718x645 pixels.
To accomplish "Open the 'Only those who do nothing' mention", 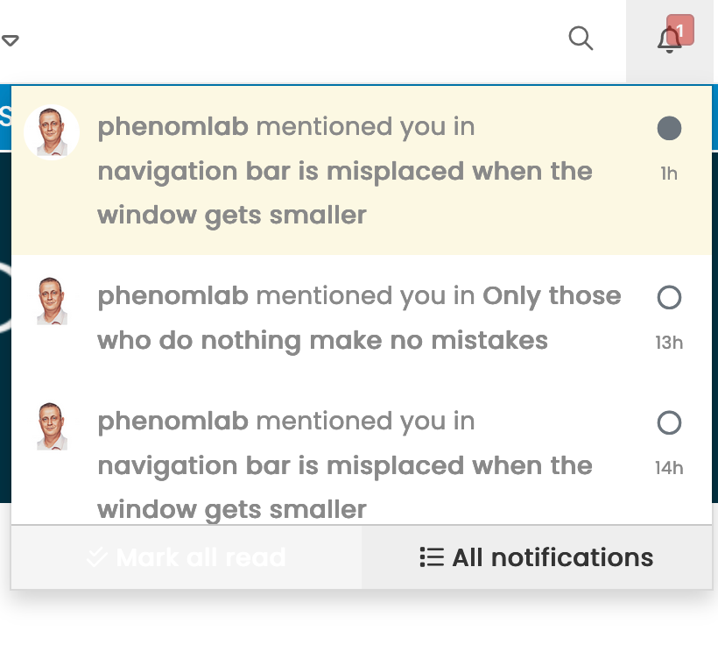I will [x=359, y=318].
